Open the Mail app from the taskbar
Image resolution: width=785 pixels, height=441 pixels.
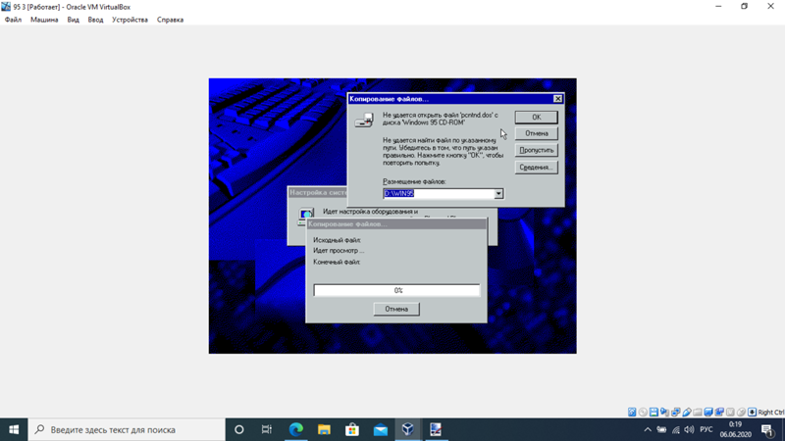coord(381,429)
